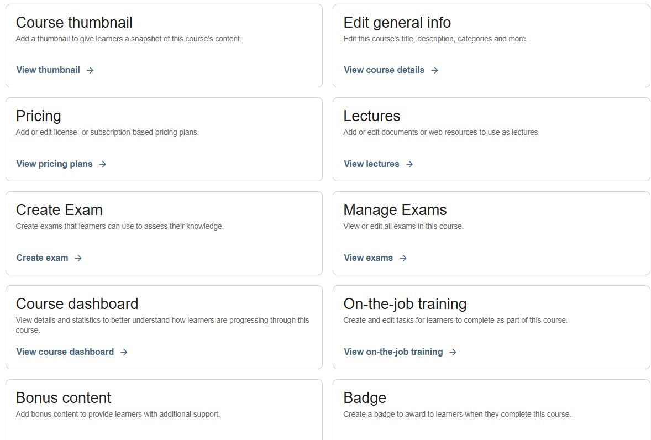Screen dimensions: 651x440
Task: Click the arrow icon next to View on-the-job training
Action: pyautogui.click(x=453, y=352)
